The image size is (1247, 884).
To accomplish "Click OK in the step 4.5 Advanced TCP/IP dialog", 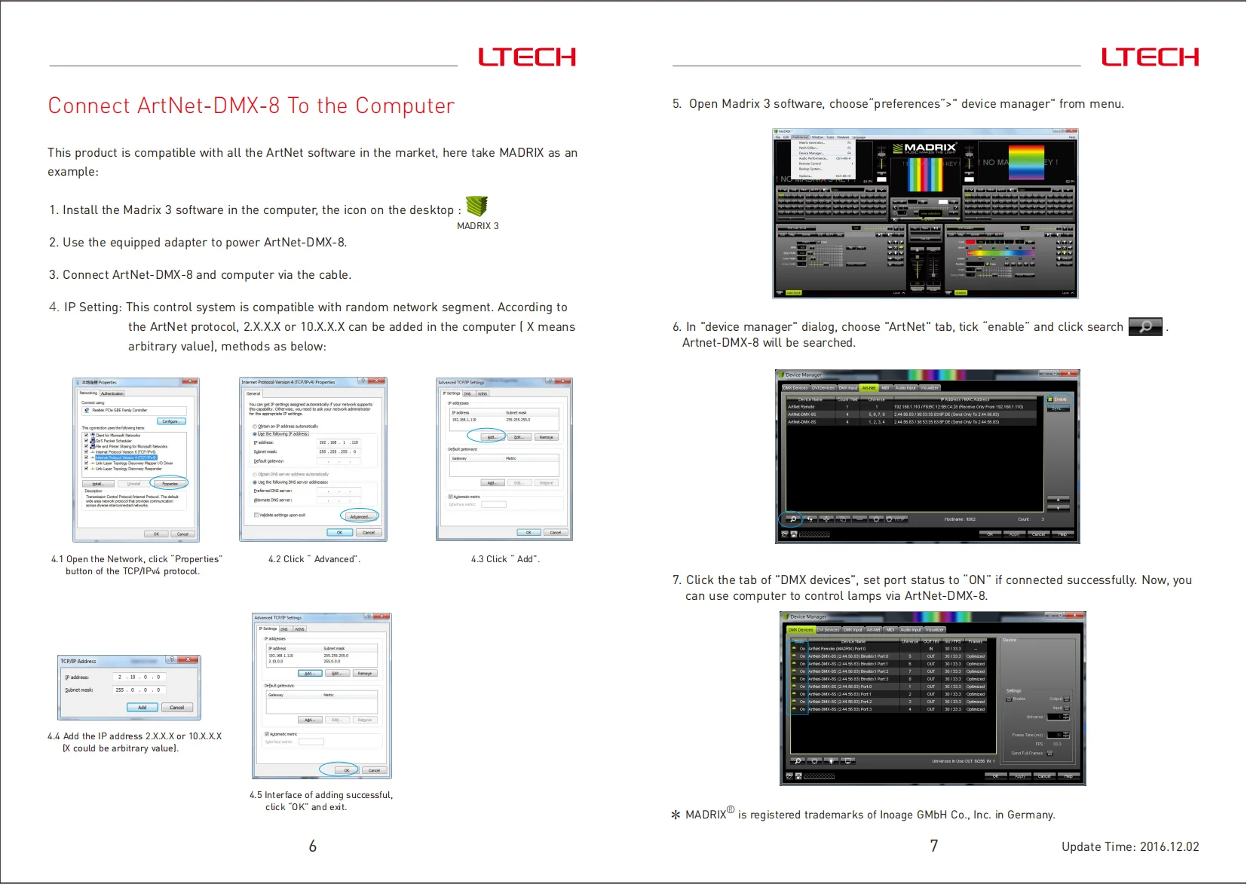I will (x=347, y=770).
